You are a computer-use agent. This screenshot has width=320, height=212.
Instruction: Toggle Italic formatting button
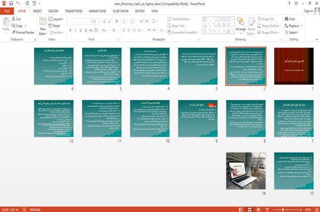[x=75, y=30]
